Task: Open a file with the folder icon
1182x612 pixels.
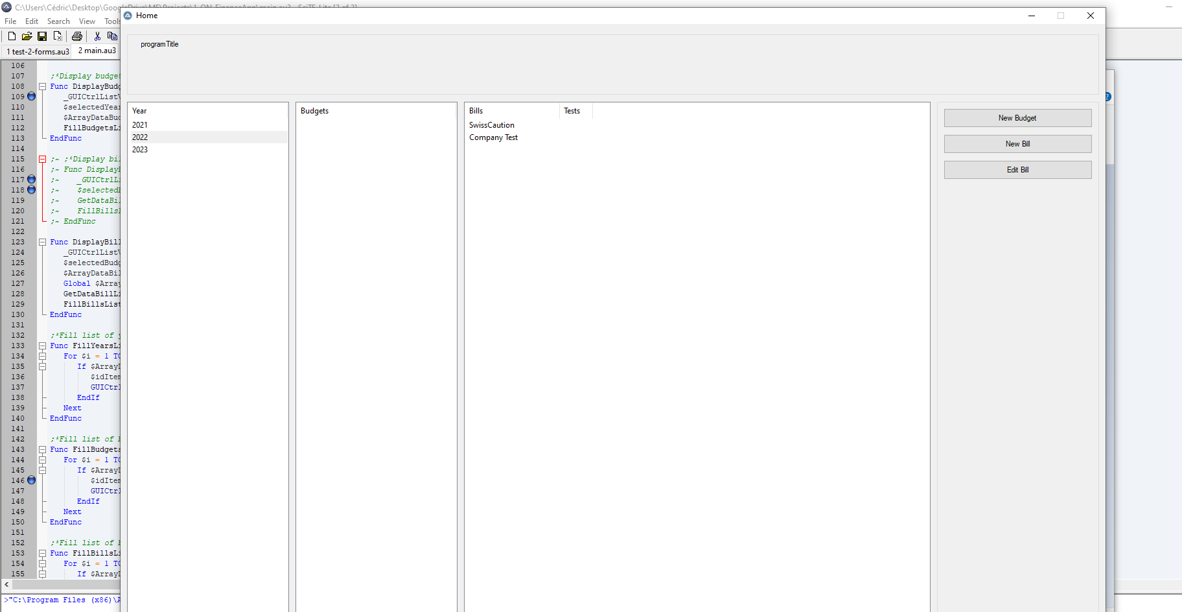Action: (x=27, y=36)
